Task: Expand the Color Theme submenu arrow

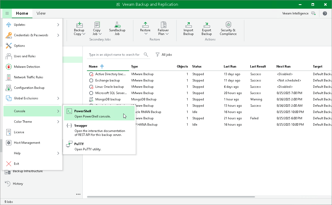Action: coord(58,122)
